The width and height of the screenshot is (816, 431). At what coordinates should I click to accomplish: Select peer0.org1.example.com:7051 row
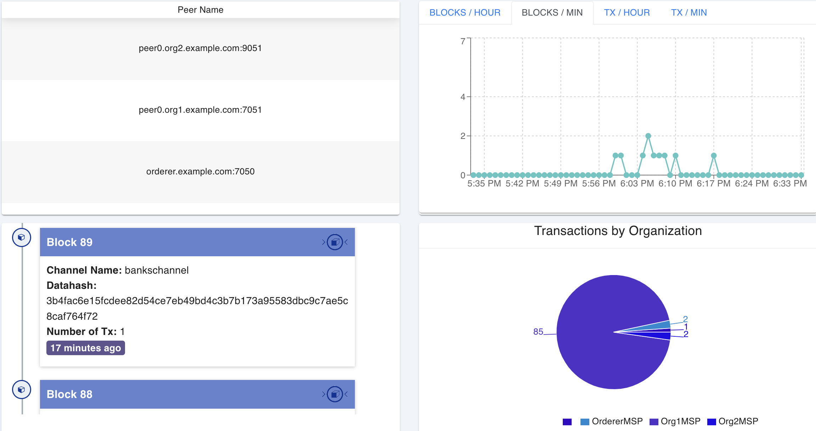pyautogui.click(x=200, y=110)
